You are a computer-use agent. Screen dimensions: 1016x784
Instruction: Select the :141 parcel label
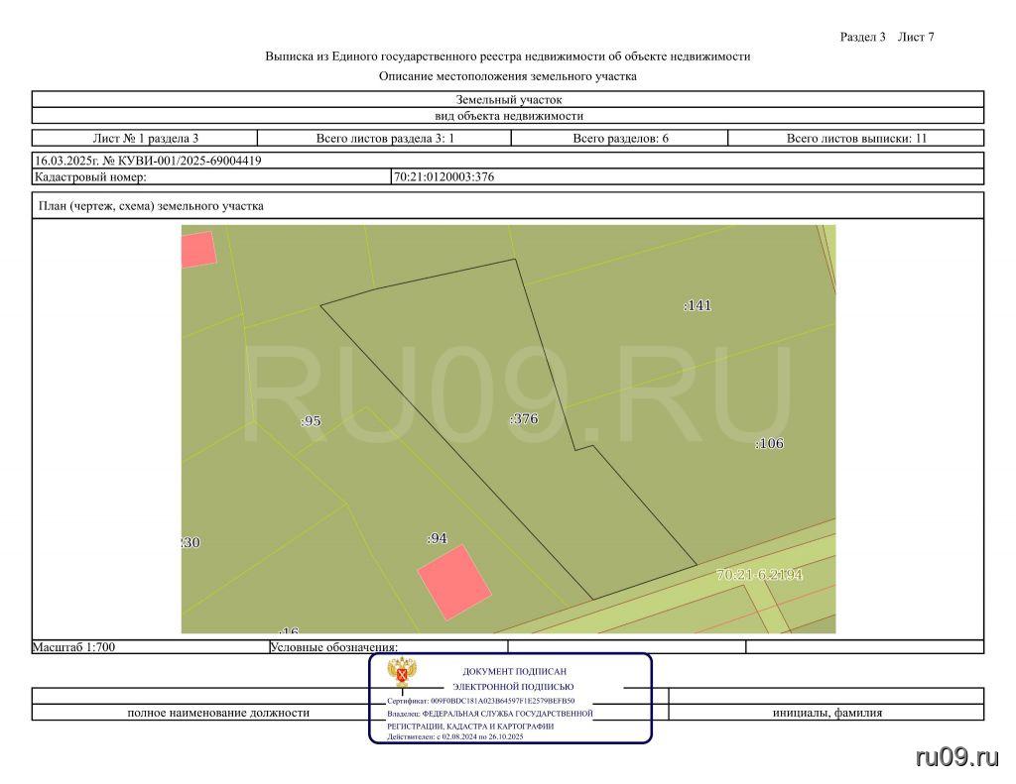698,305
